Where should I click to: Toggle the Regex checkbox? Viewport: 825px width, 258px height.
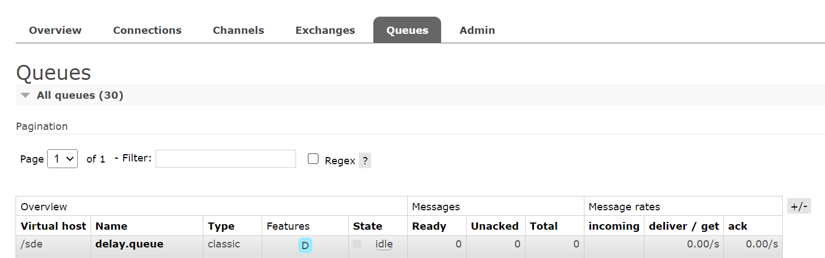[313, 159]
